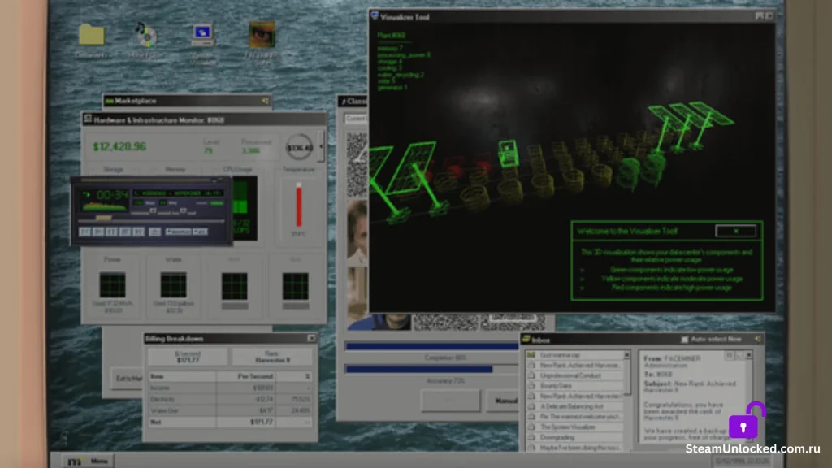
Task: Click the greyed button left of Manual
Action: [x=451, y=401]
